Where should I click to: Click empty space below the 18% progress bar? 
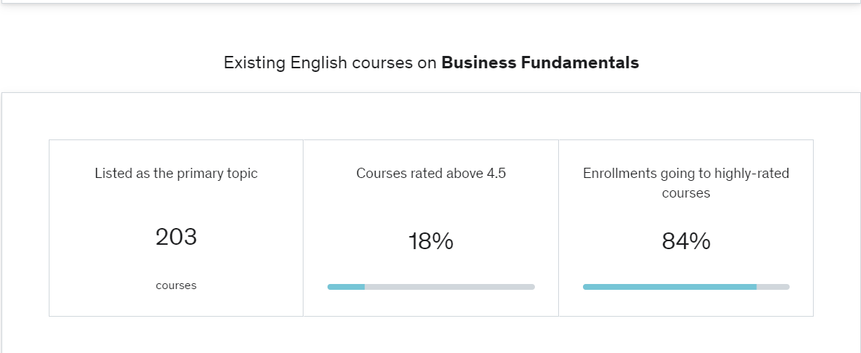pos(431,303)
